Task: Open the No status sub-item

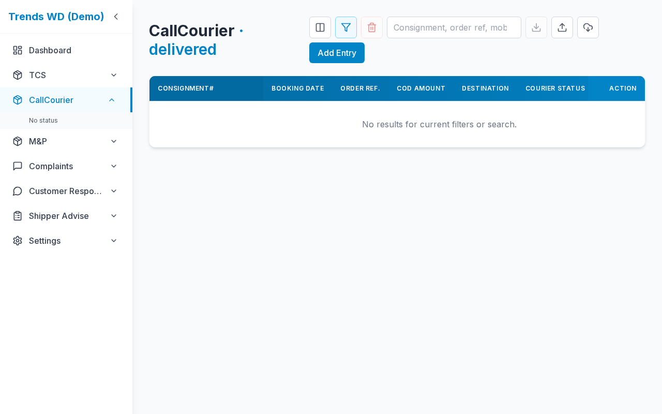Action: coord(43,121)
